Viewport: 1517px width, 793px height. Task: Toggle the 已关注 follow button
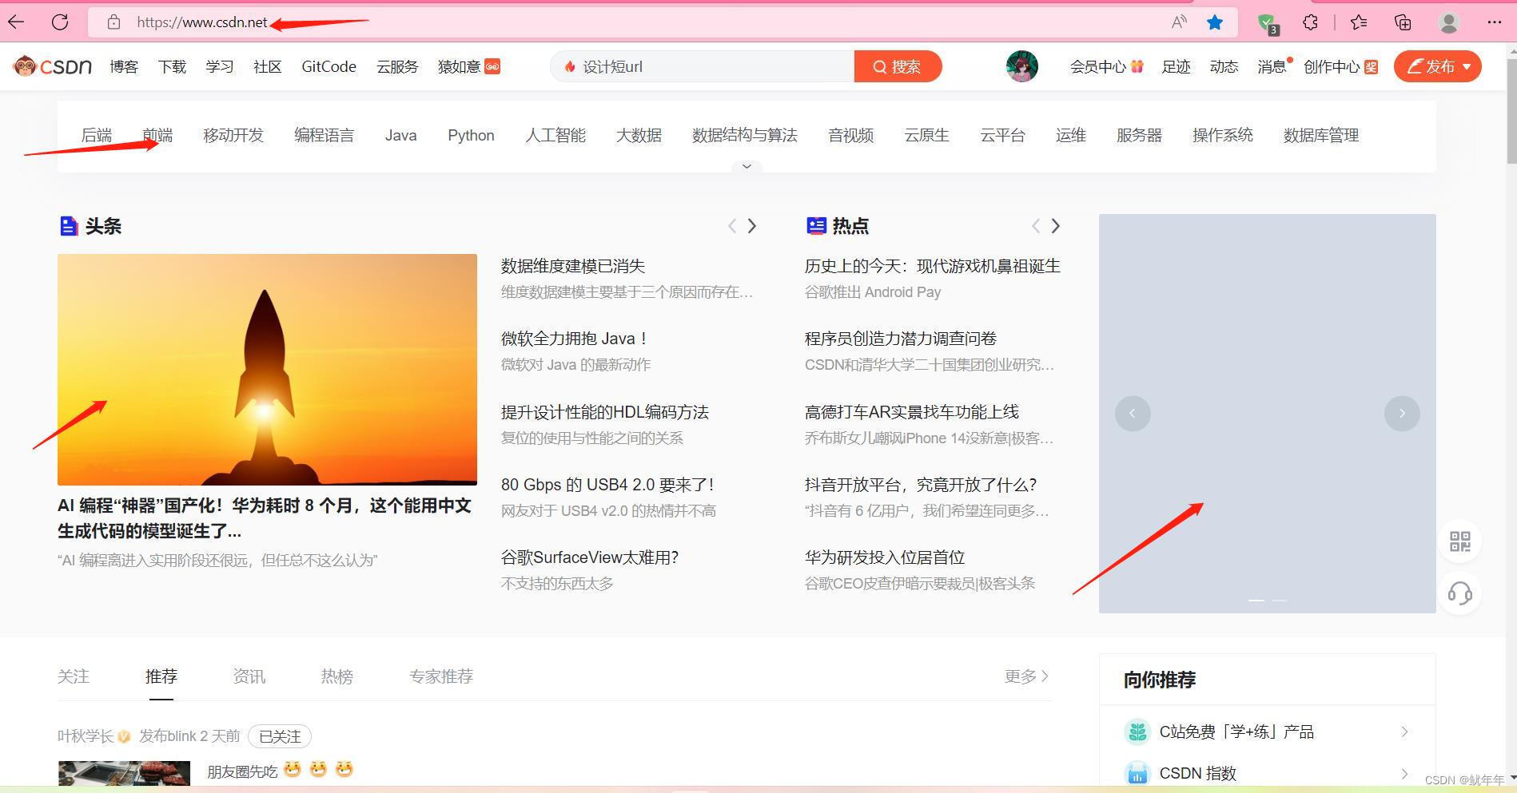click(280, 736)
